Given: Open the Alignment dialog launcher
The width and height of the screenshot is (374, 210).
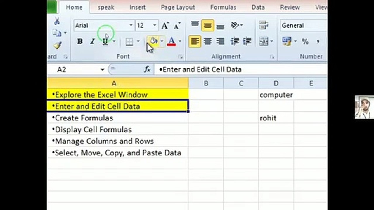Looking at the screenshot, I should (x=272, y=57).
